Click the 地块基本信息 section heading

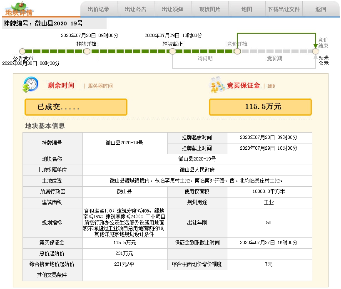(45, 126)
